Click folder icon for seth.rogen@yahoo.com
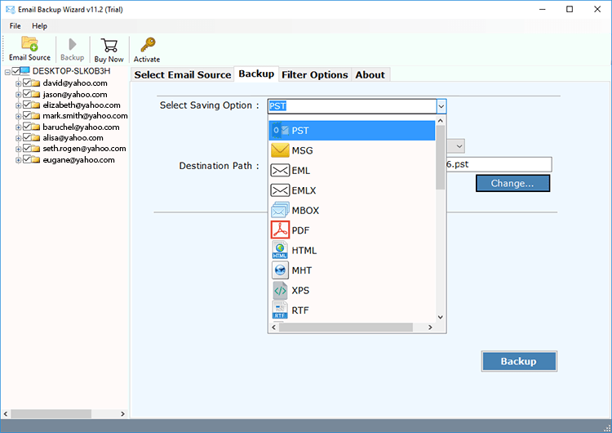The image size is (612, 433). coord(36,149)
